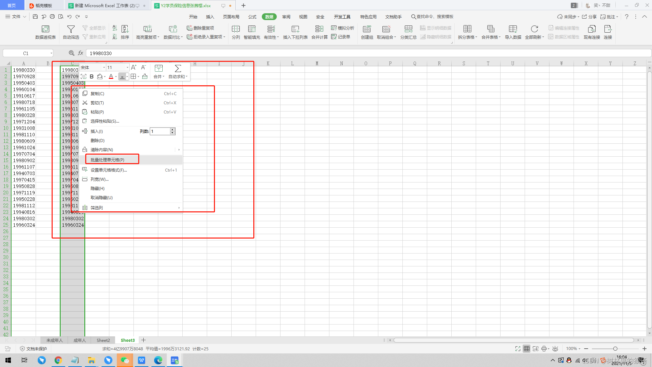
Task: Click the 智能填充 smart fill icon
Action: point(252,32)
